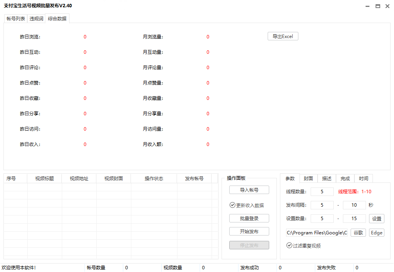Click the 发布失败 status bar entry
Screen dimensions: 394x272
326,268
